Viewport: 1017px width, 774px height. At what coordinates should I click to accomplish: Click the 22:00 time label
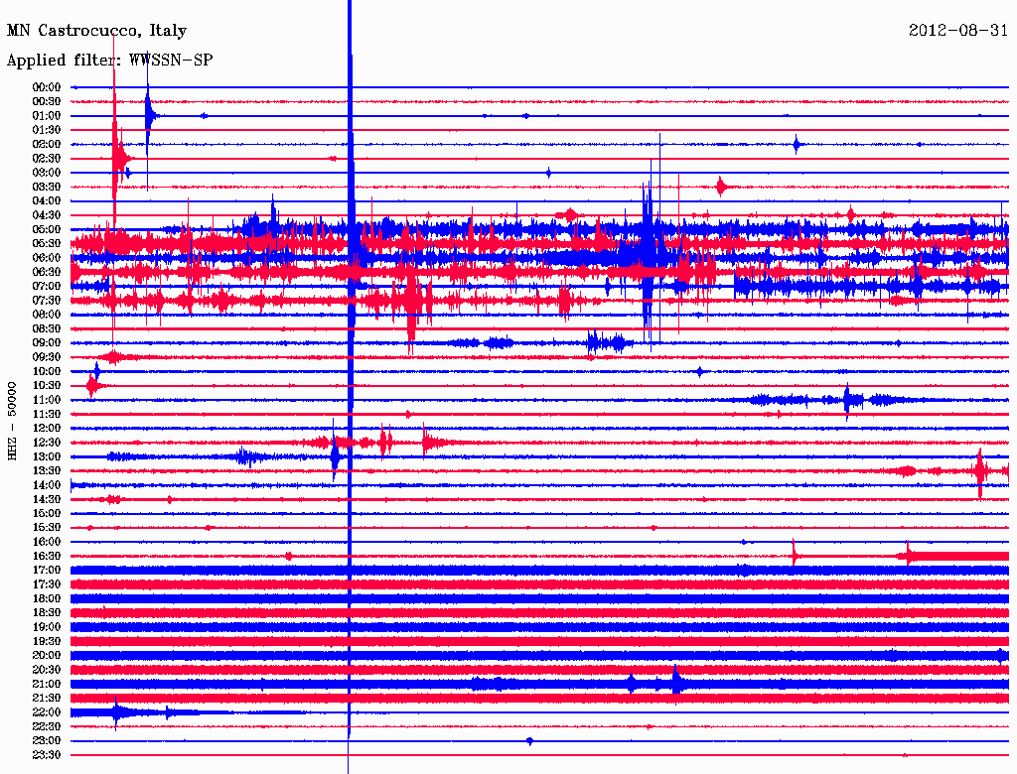click(x=47, y=712)
